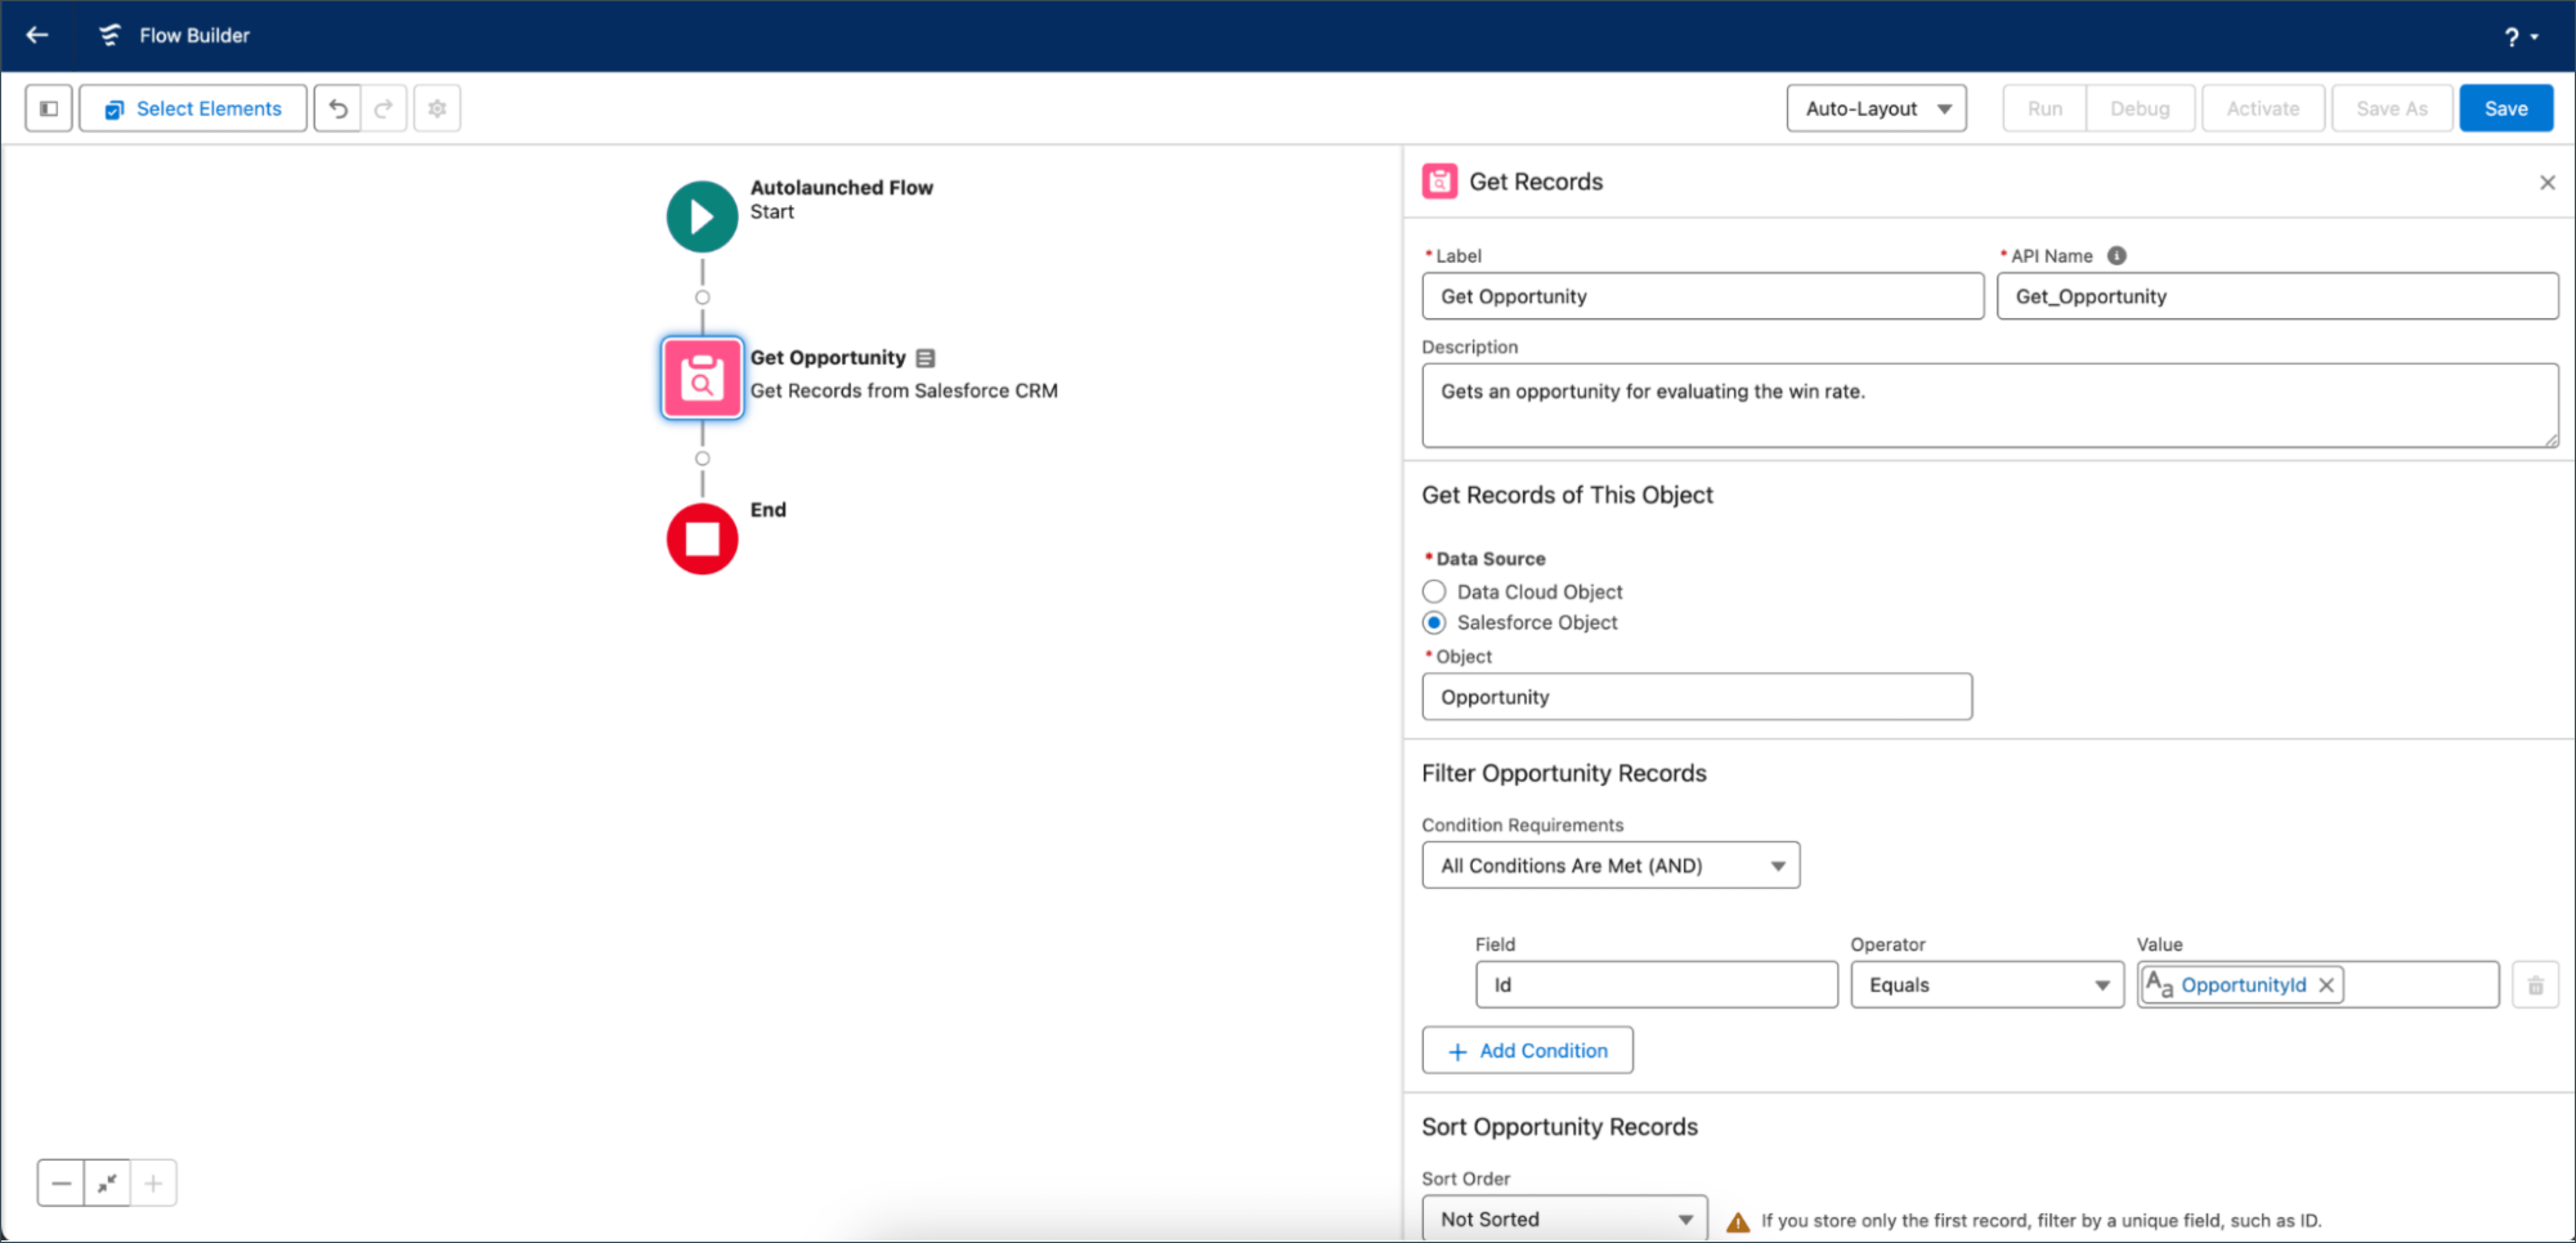This screenshot has width=2576, height=1243.
Task: Click the warning triangle icon near Sort Order
Action: (1738, 1222)
